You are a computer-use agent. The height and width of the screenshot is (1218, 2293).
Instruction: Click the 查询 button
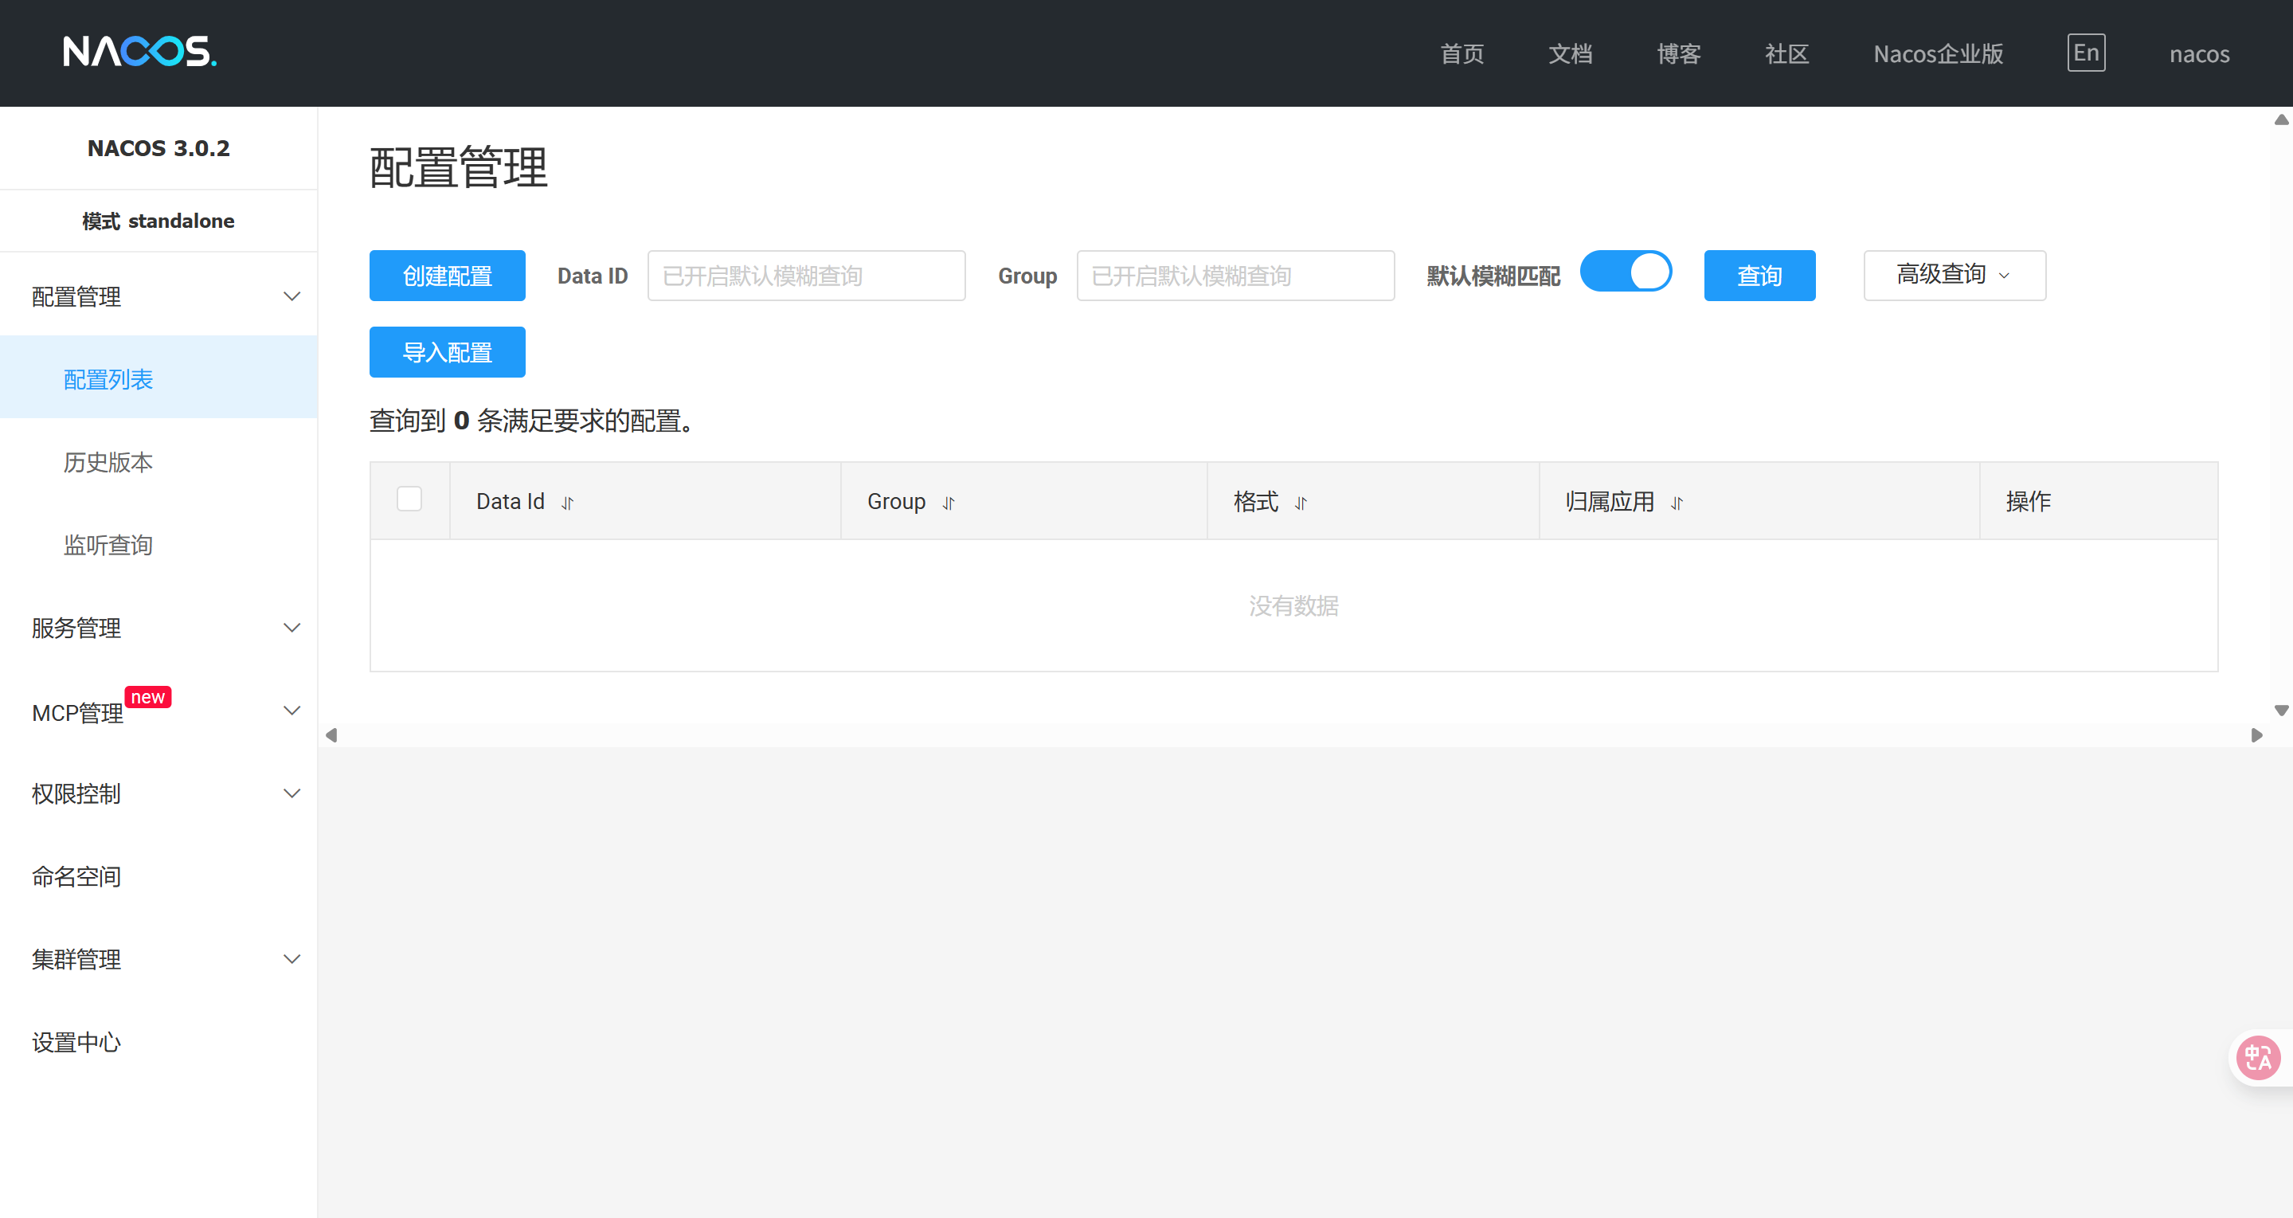(1759, 275)
